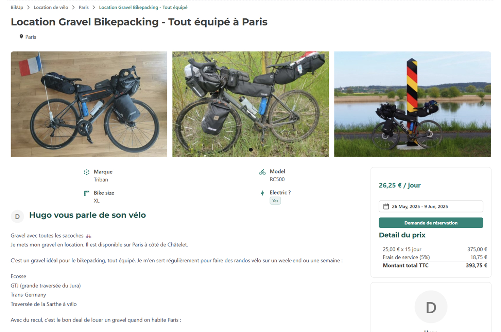
Task: Click Hugo's circular D avatar near the description
Action: point(17,216)
